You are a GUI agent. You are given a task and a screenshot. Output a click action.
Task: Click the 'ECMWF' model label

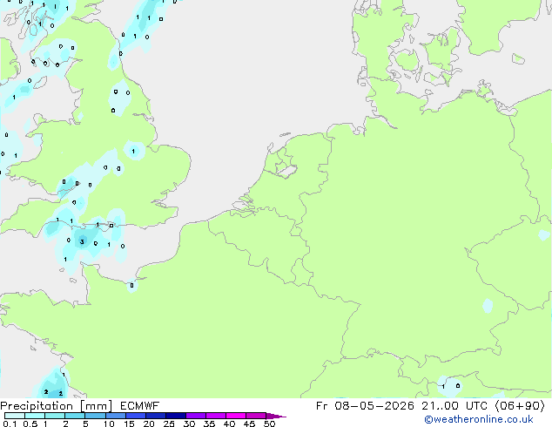[140, 406]
